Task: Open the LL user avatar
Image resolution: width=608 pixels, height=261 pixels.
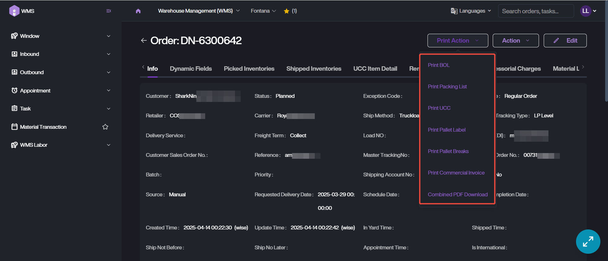Action: pyautogui.click(x=586, y=11)
